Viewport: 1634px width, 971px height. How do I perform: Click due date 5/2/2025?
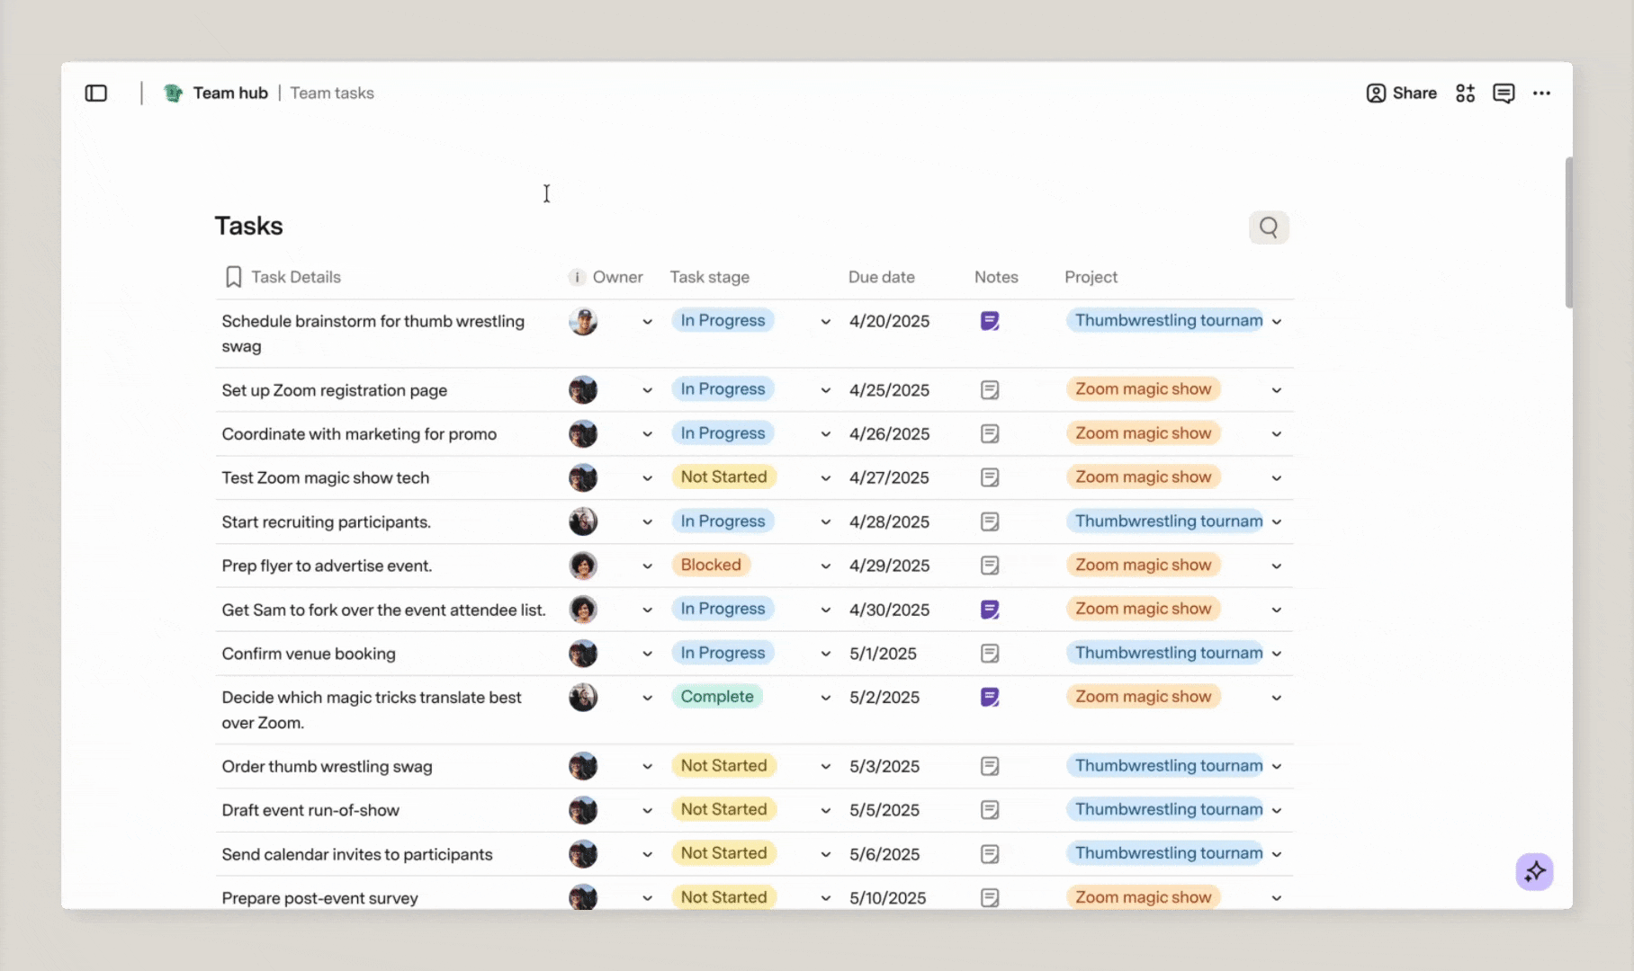click(884, 697)
